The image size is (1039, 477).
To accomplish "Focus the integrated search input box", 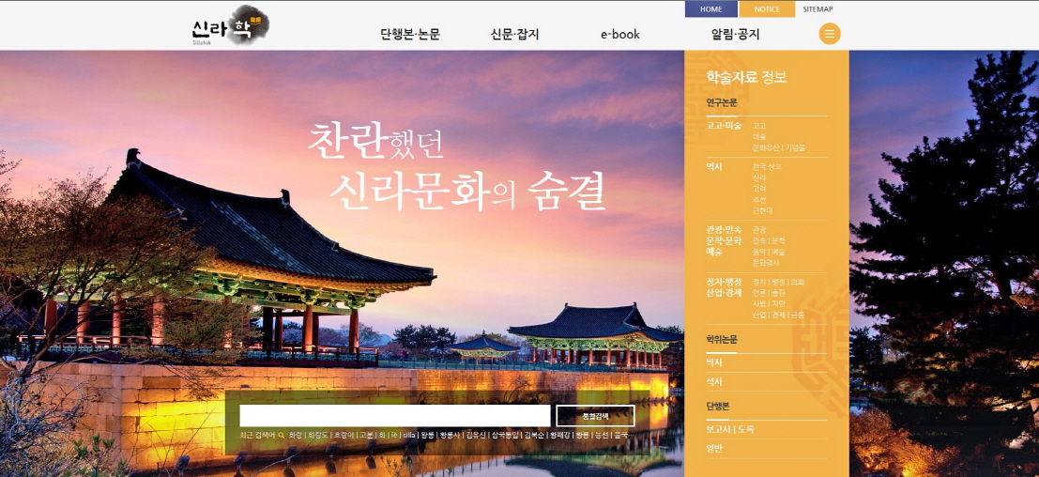I will pyautogui.click(x=395, y=415).
